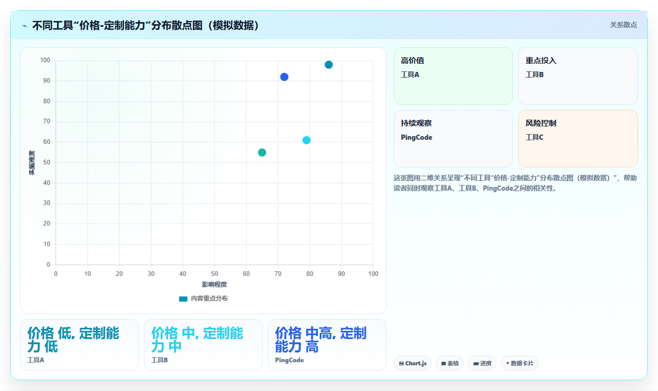658x391 pixels.
Task: Click the 工具C label under 风险控制
Action: tap(535, 137)
